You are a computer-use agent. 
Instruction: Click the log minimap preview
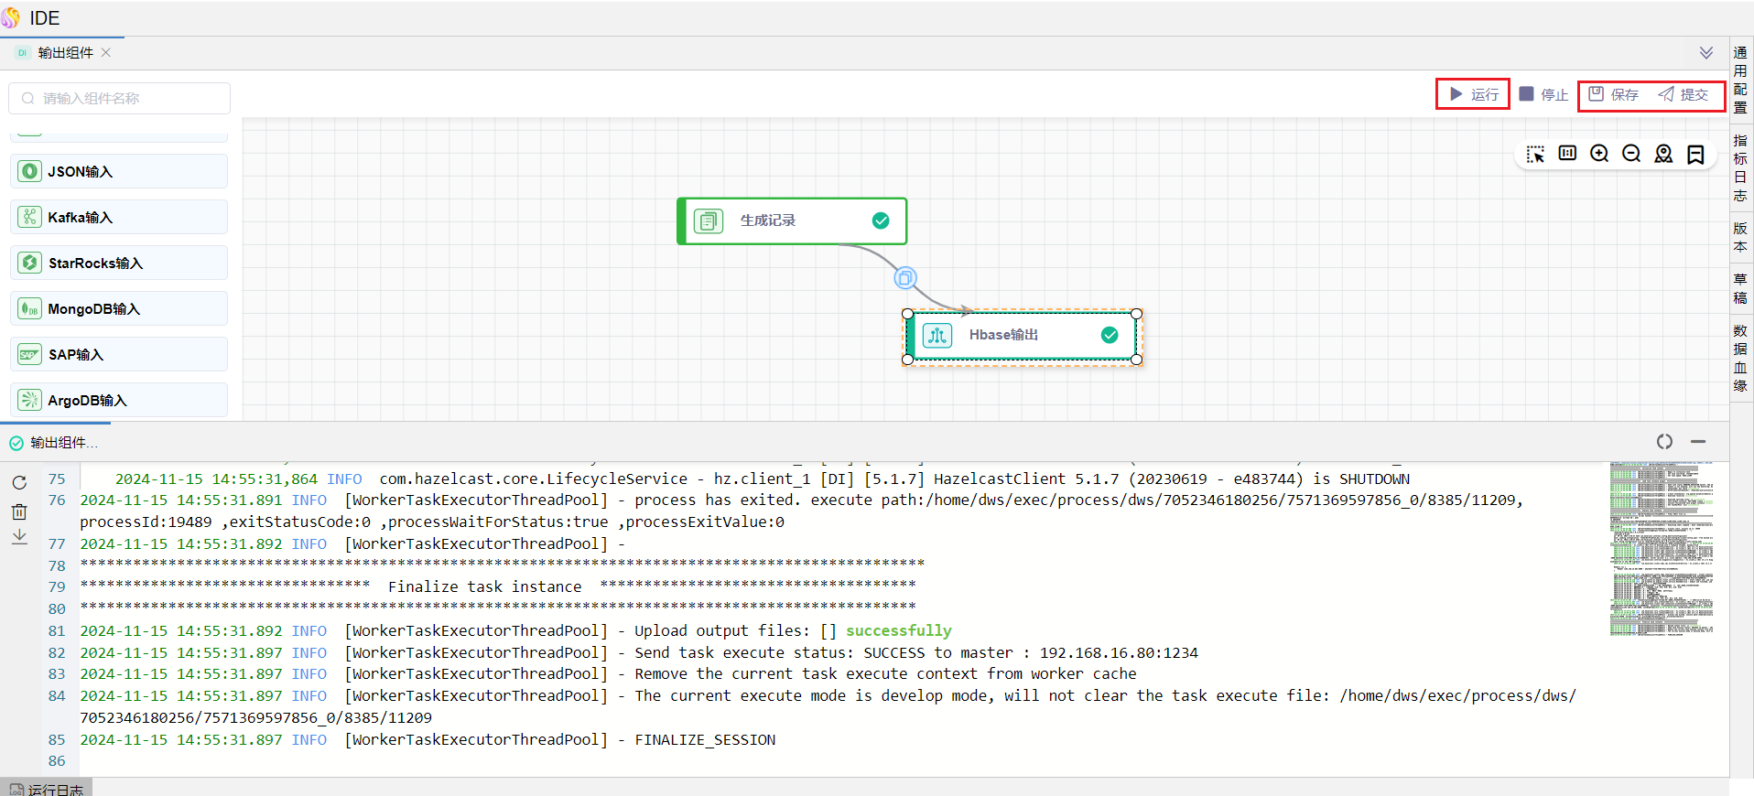click(1661, 549)
